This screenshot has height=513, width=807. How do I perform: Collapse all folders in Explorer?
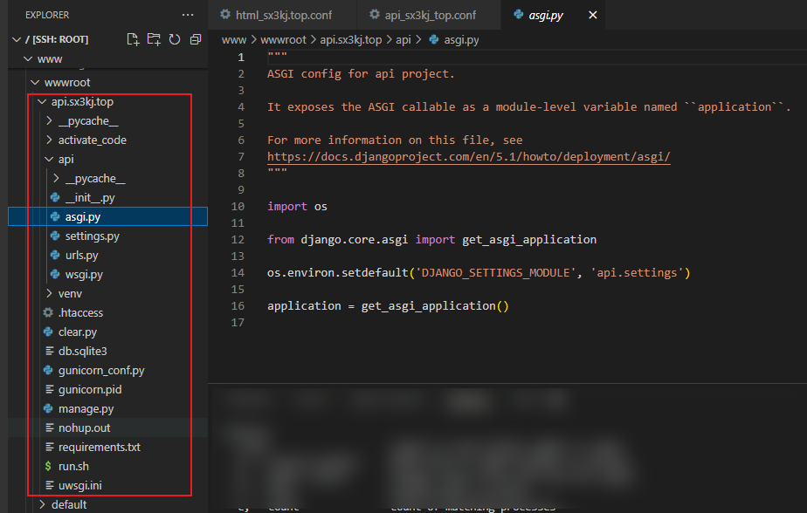tap(195, 39)
